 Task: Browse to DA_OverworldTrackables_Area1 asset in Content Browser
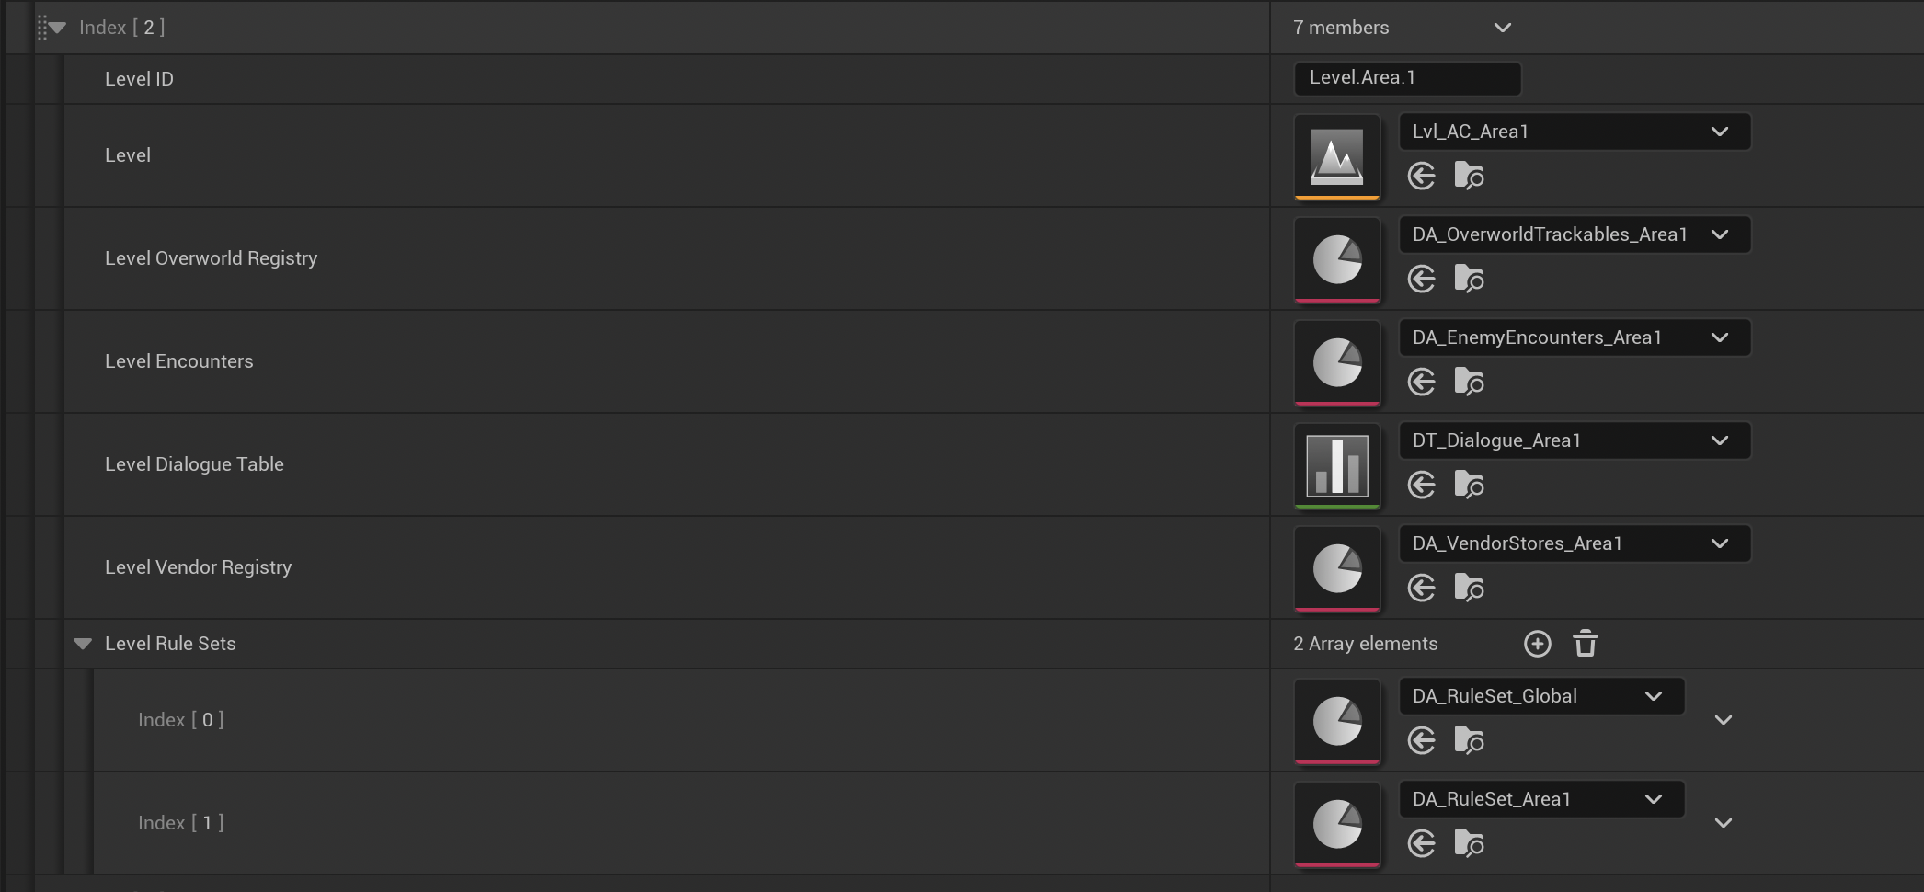pyautogui.click(x=1469, y=279)
